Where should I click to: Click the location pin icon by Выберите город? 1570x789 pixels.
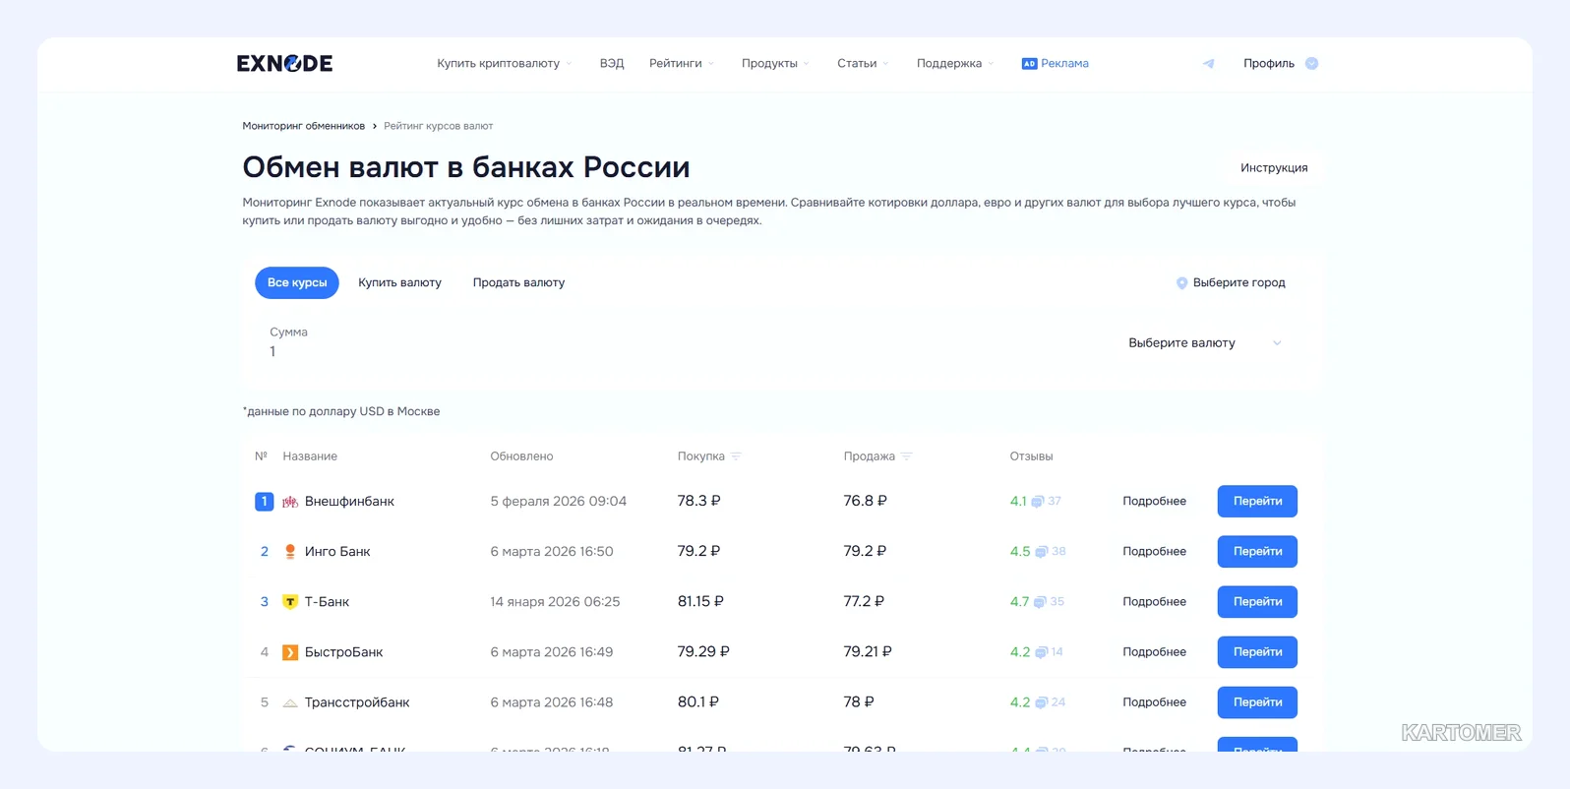[1181, 282]
